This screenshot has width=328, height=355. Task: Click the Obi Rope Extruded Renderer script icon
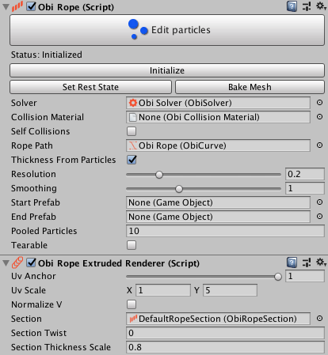(17, 262)
